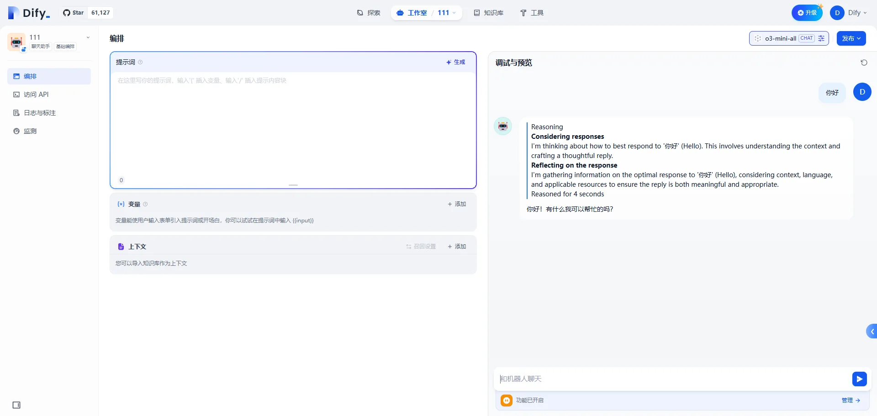The image size is (877, 416).
Task: Click the 编排 page heading
Action: 117,38
